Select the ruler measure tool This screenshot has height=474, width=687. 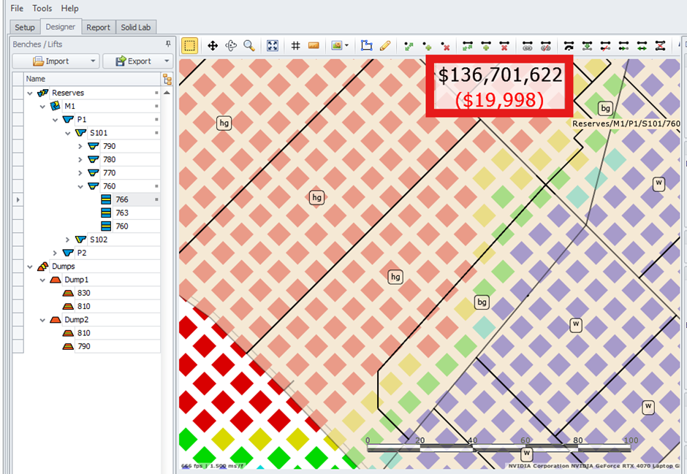pyautogui.click(x=314, y=45)
